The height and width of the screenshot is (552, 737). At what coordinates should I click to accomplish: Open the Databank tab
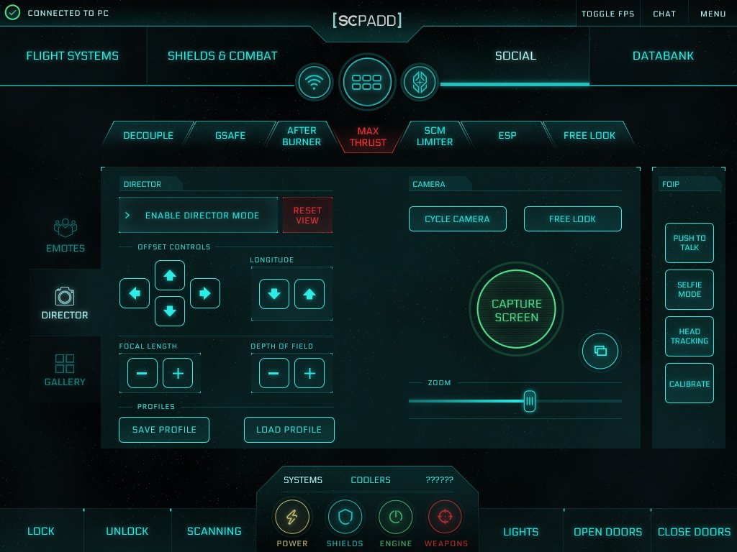(x=663, y=56)
